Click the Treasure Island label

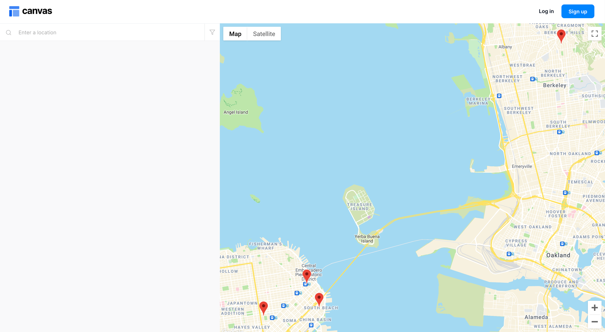(x=359, y=207)
